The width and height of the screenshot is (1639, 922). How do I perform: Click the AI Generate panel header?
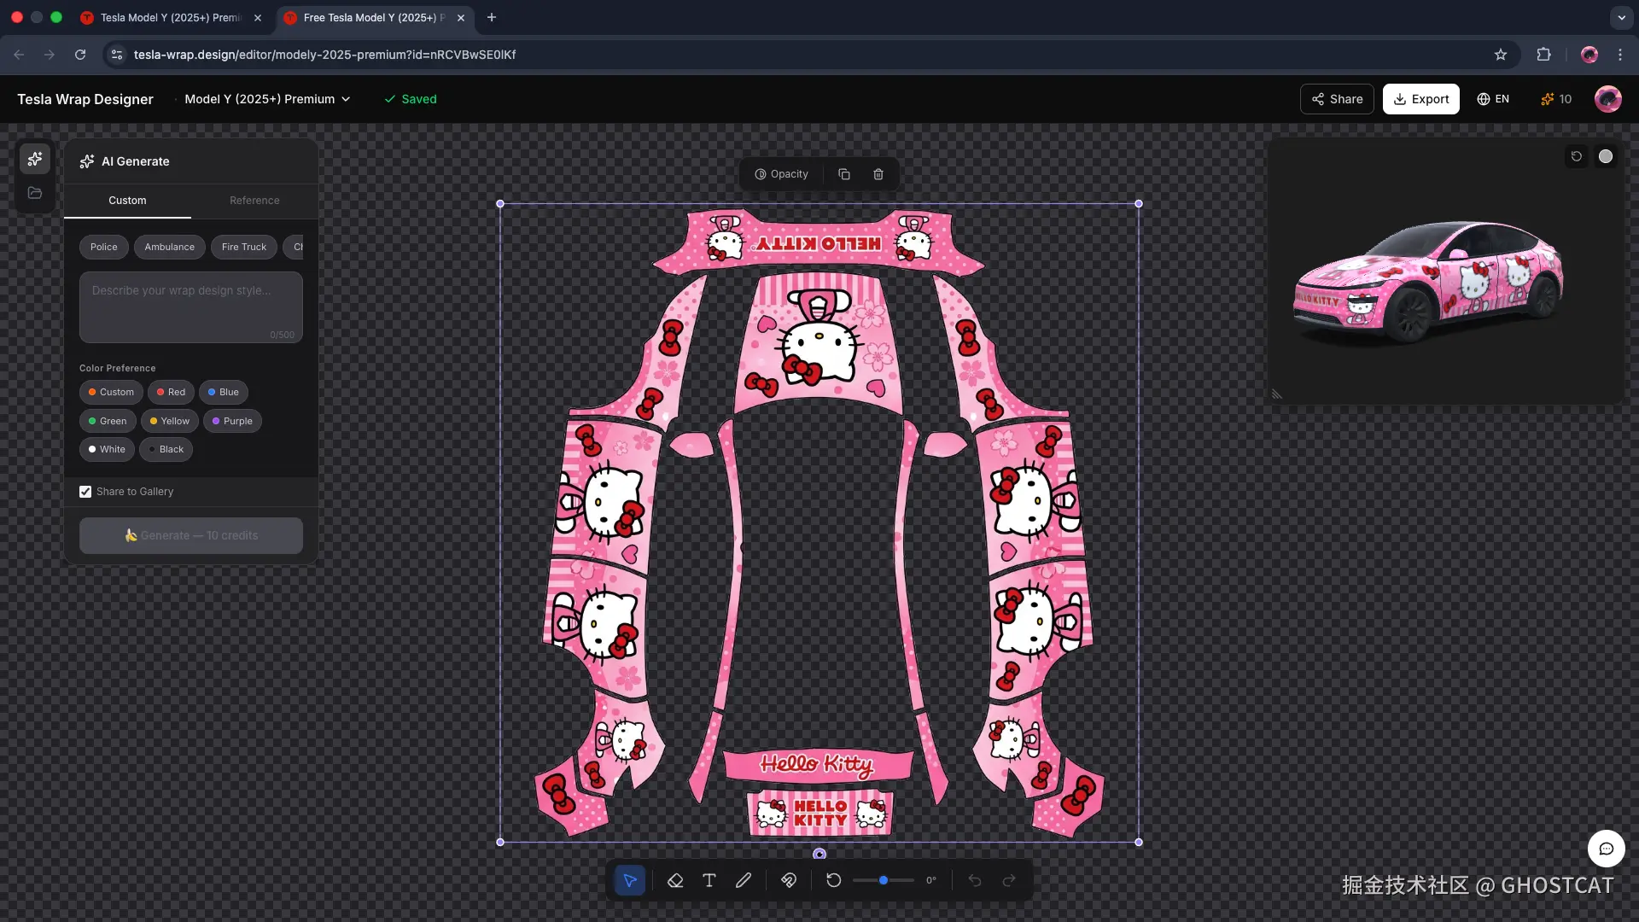(x=191, y=161)
